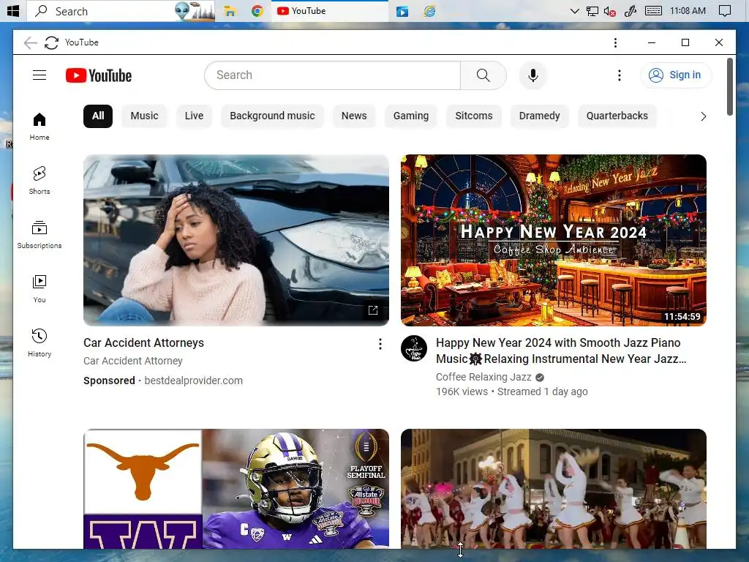The width and height of the screenshot is (749, 562).
Task: Select the Music filter chip
Action: 144,116
